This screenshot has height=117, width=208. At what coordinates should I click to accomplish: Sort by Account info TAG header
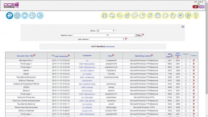25,56
